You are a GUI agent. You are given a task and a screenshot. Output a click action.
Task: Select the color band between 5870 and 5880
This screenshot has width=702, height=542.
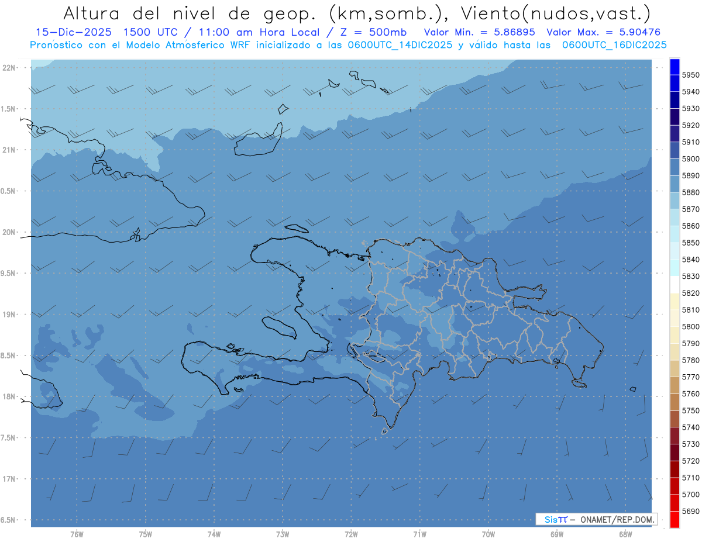point(674,201)
